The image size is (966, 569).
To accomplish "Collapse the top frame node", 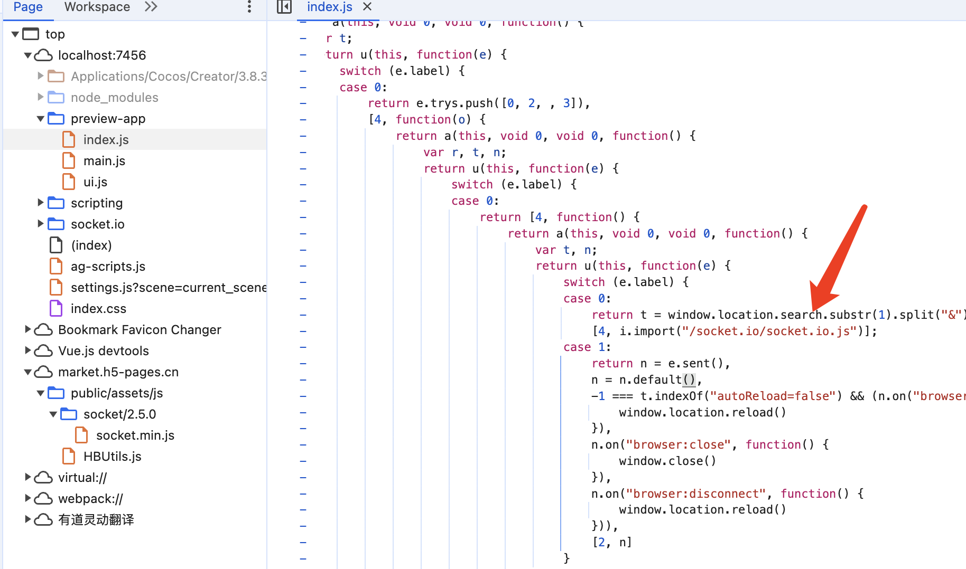I will point(15,34).
